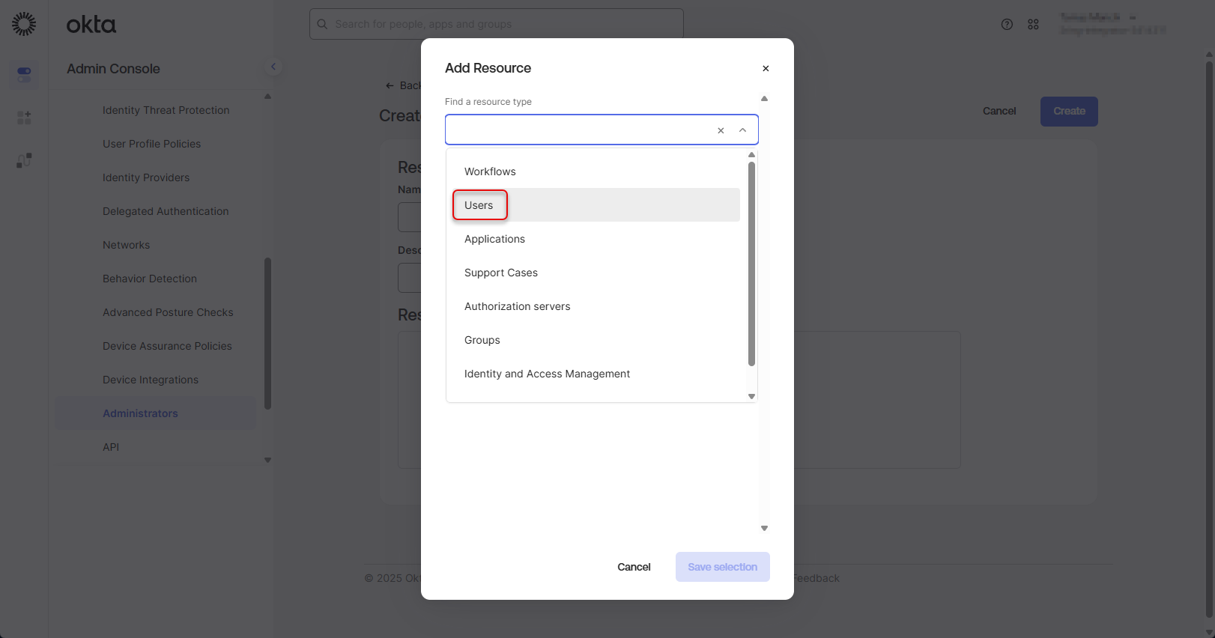Click the grid-plus icon in left rail
The height and width of the screenshot is (638, 1215).
click(24, 118)
